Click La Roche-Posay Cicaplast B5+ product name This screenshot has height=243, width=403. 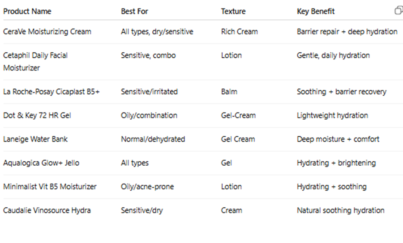click(51, 92)
